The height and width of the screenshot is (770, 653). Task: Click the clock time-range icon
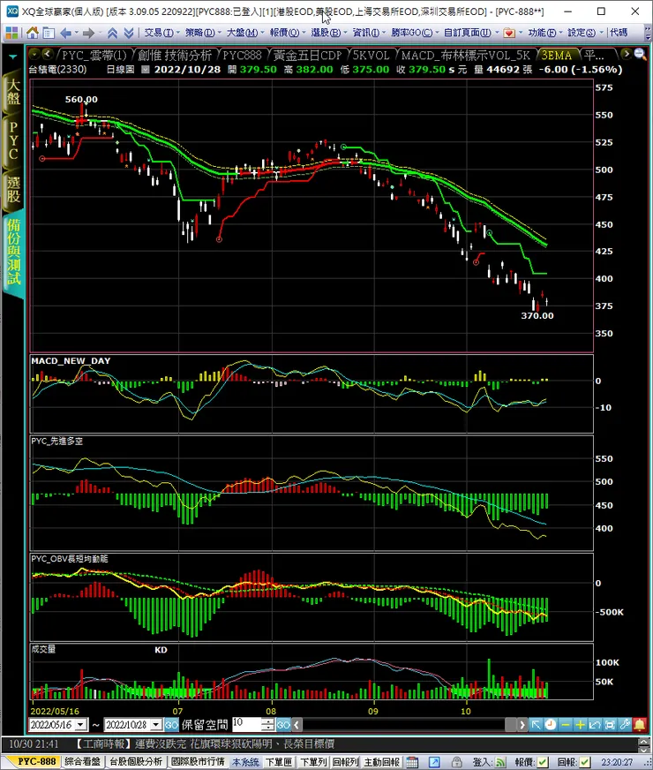click(551, 724)
